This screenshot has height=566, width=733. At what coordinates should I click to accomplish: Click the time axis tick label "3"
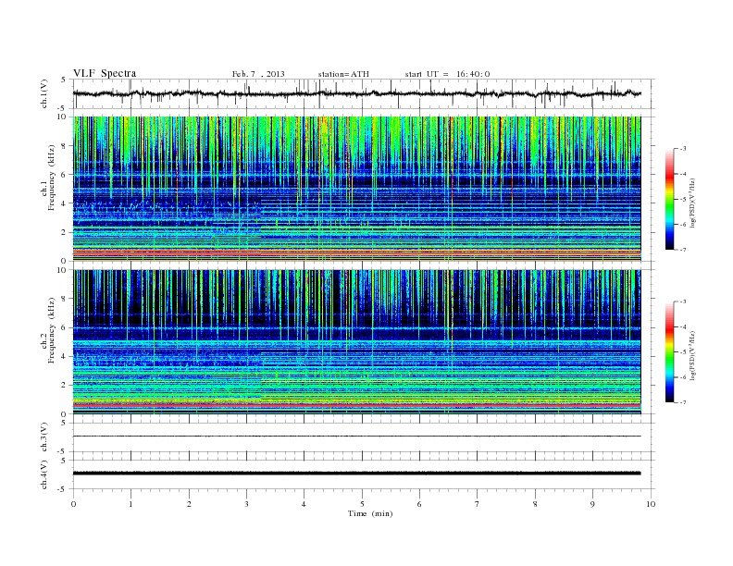pos(246,504)
